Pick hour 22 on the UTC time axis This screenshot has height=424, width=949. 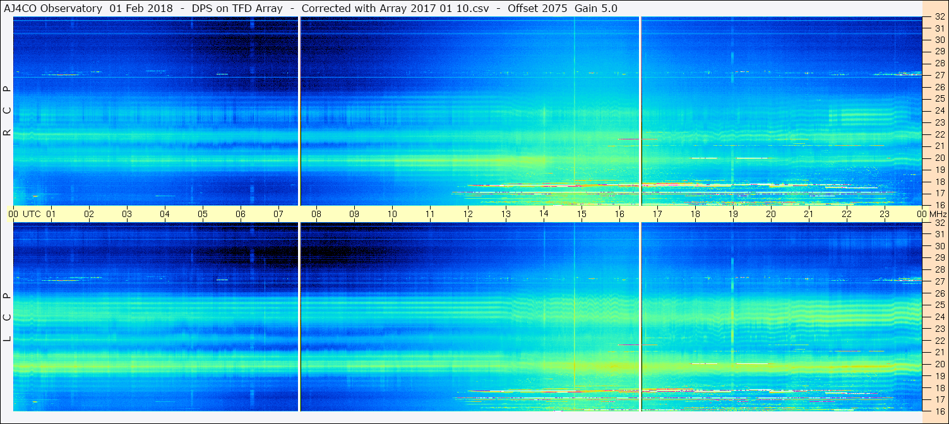pos(847,214)
